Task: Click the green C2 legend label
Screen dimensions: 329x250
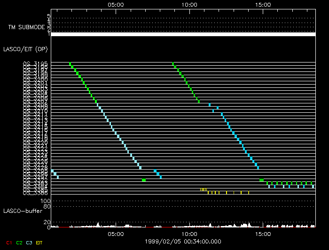Action: tap(19, 242)
